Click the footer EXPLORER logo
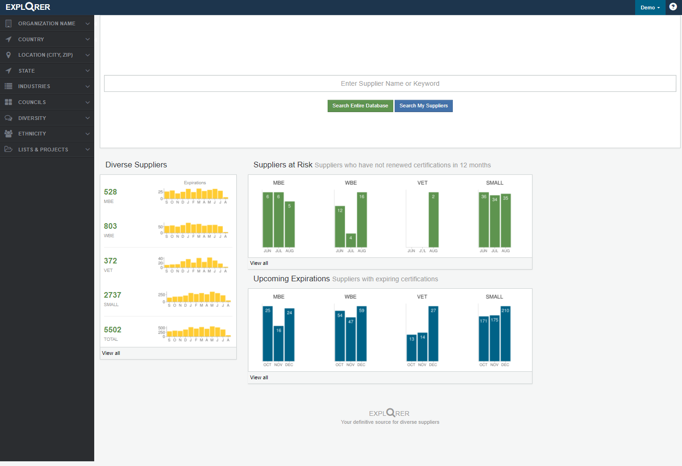 point(389,413)
